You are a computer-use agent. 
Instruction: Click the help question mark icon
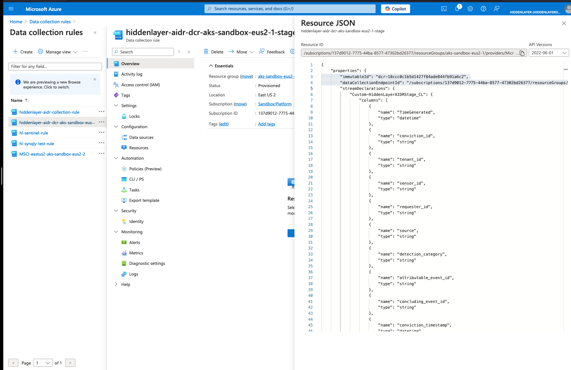pyautogui.click(x=483, y=9)
